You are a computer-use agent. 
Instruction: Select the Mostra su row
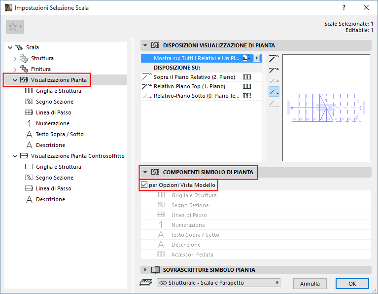(x=201, y=58)
